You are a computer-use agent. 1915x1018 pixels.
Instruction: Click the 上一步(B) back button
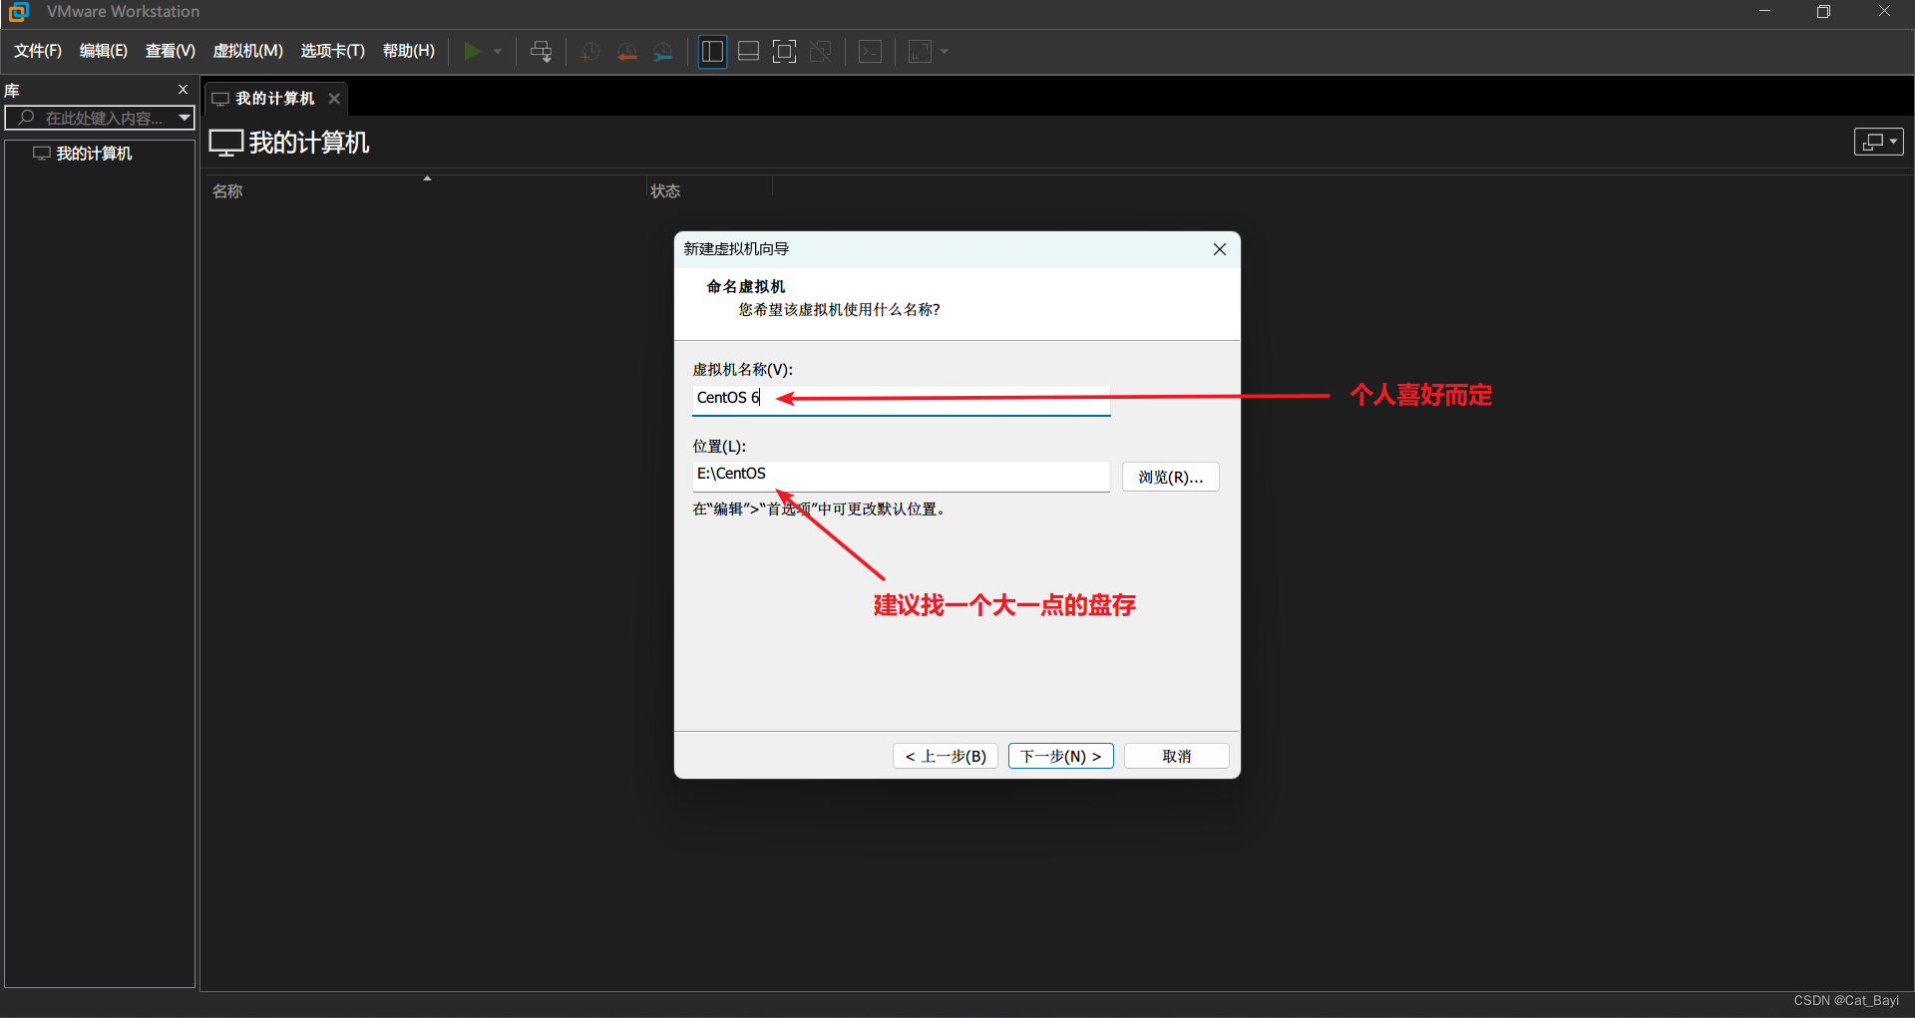click(946, 756)
